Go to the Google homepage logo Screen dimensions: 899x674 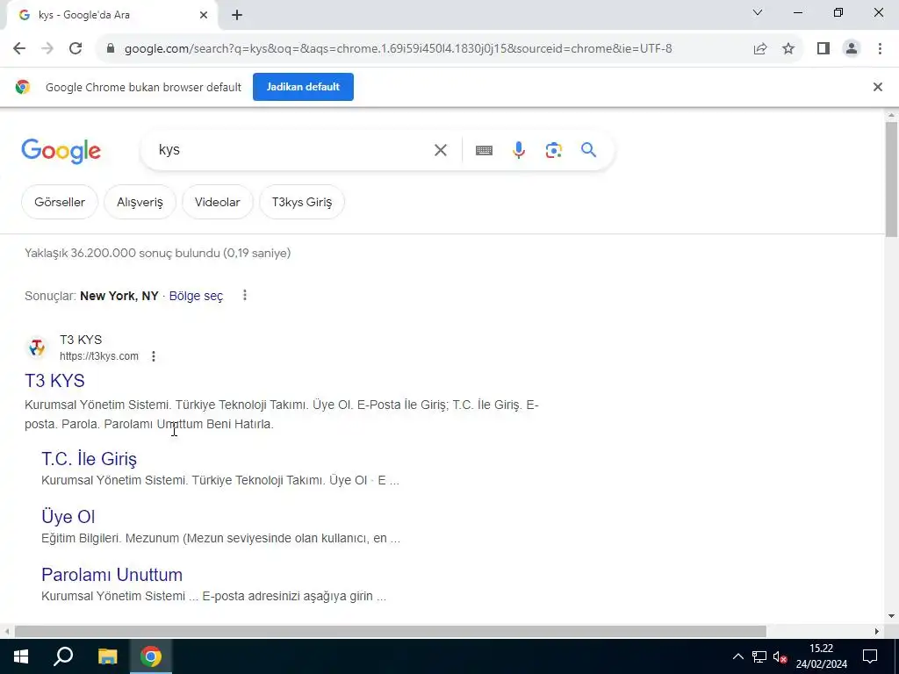pyautogui.click(x=61, y=151)
